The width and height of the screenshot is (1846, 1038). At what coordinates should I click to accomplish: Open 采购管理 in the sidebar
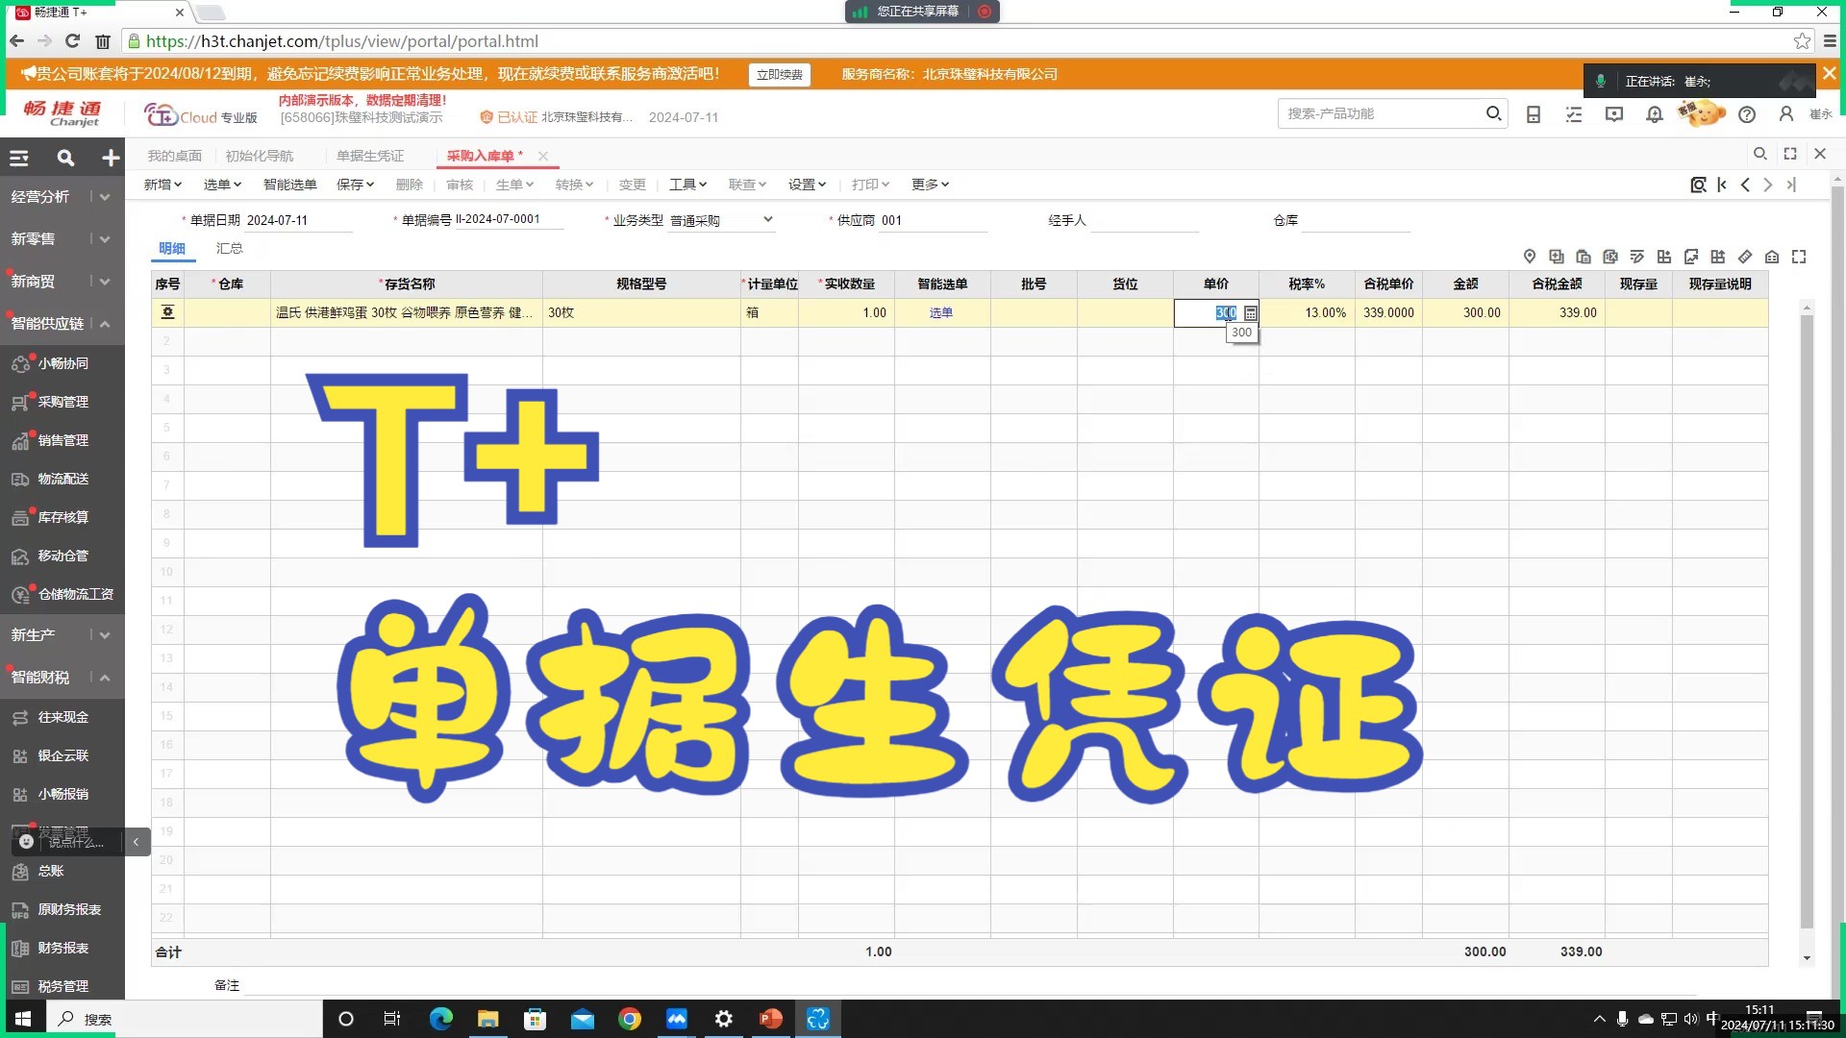[x=63, y=402]
